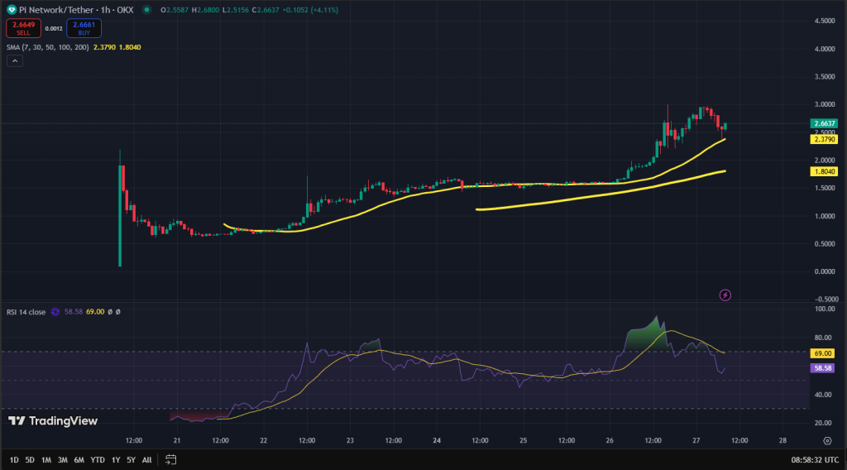This screenshot has height=470, width=847.
Task: Click the date label 21 on time axis
Action: (x=177, y=441)
